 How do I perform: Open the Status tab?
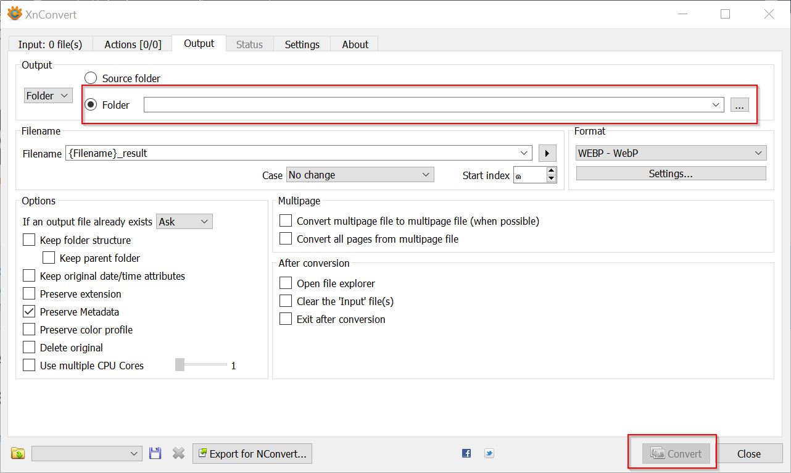(249, 44)
